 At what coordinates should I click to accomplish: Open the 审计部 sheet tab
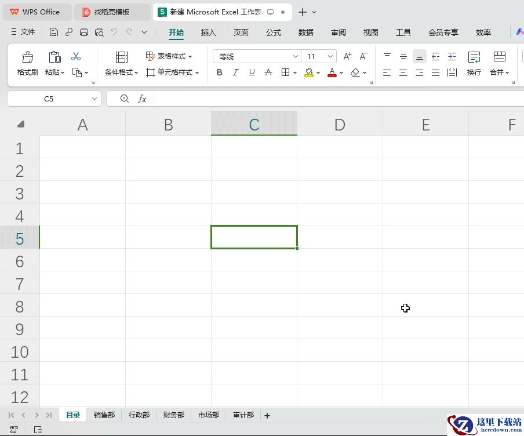click(243, 415)
